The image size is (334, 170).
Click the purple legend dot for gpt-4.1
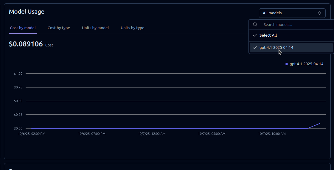click(287, 64)
